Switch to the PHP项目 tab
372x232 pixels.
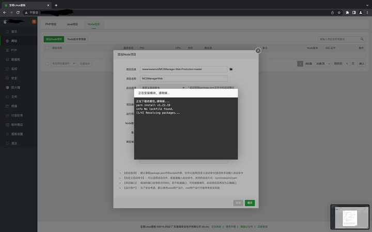point(51,24)
